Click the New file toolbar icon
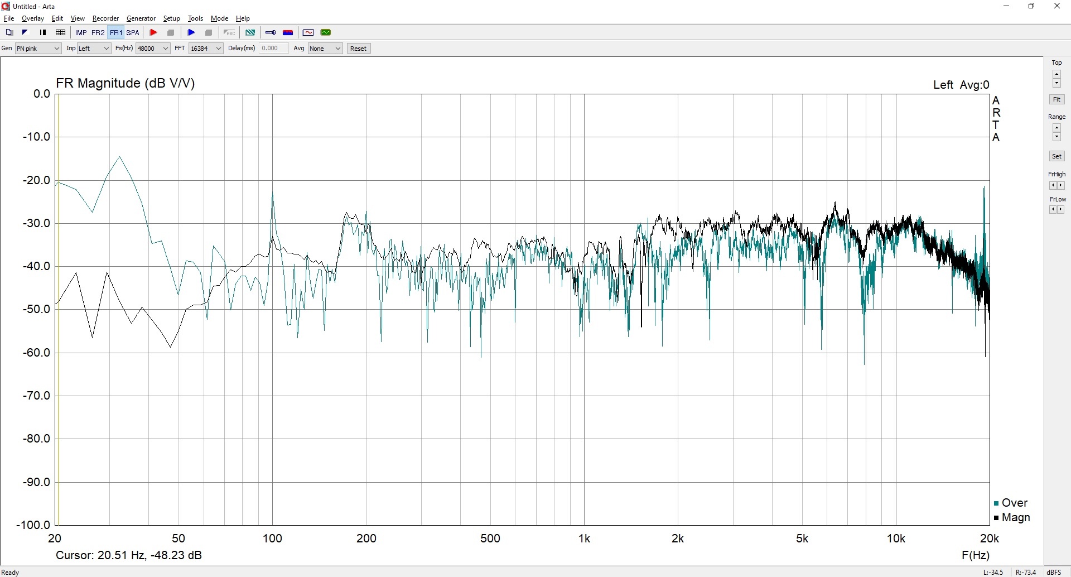This screenshot has width=1071, height=577. click(9, 32)
